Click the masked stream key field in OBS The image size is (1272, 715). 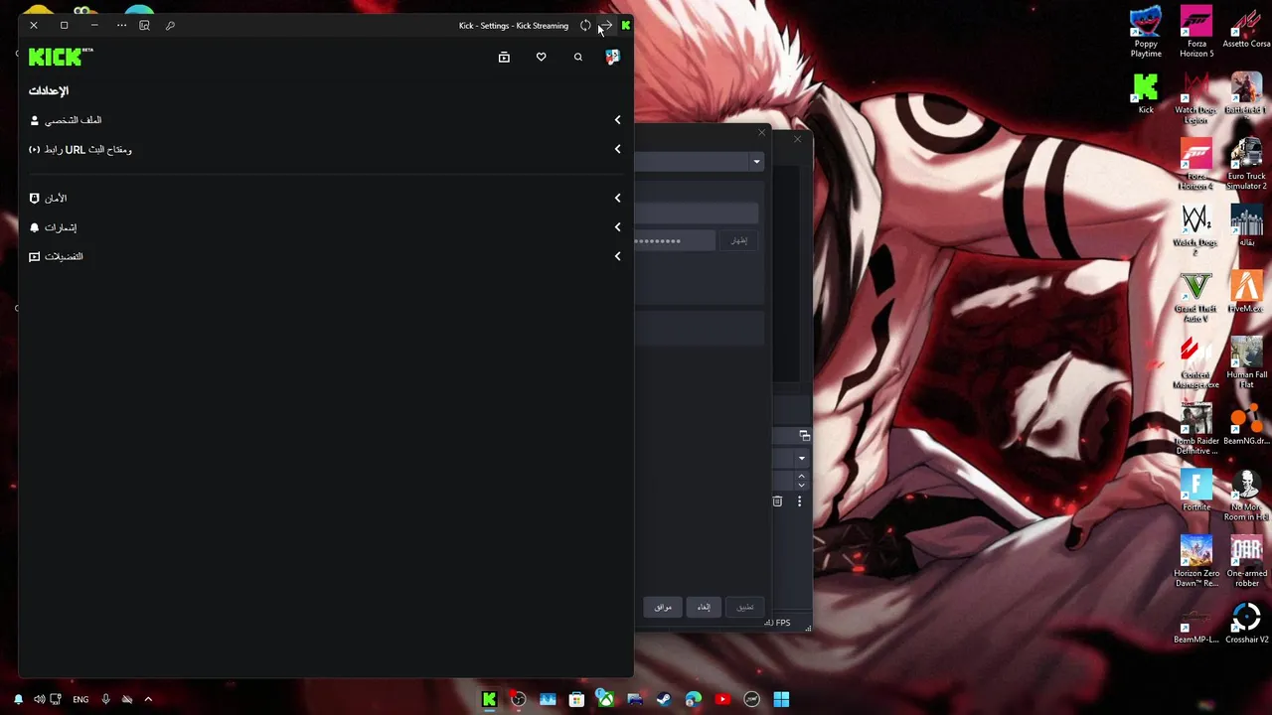(675, 241)
